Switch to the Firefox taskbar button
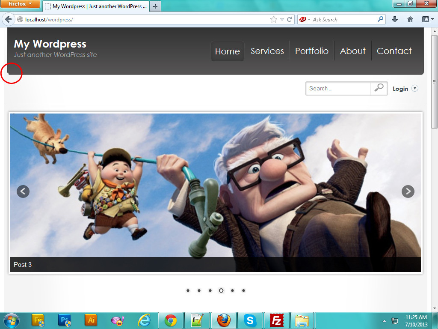Image resolution: width=438 pixels, height=329 pixels. [224, 320]
